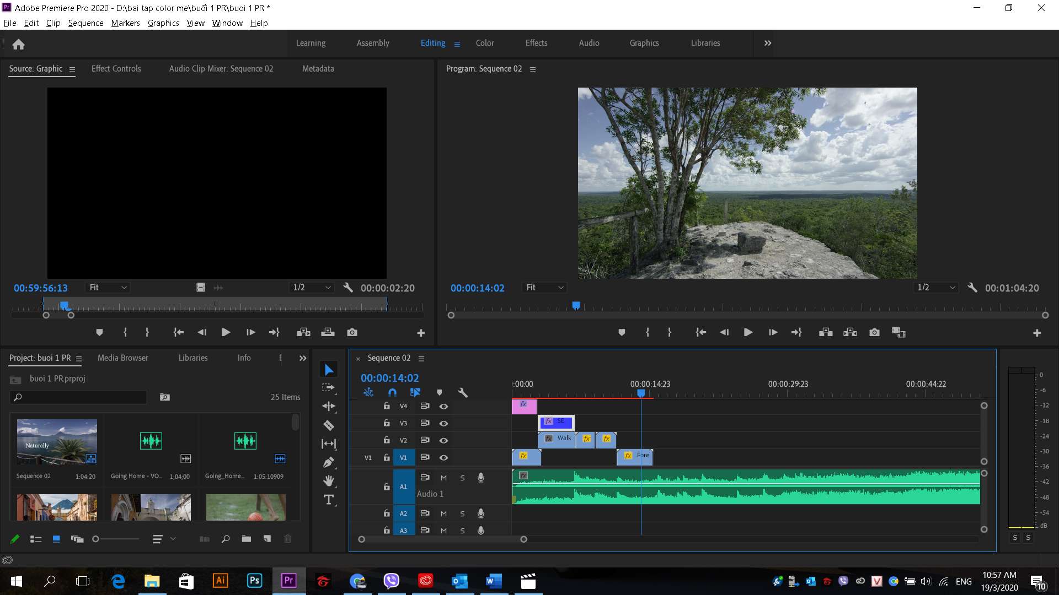Image resolution: width=1059 pixels, height=595 pixels.
Task: Select the Ripple Edit tool
Action: tap(329, 407)
